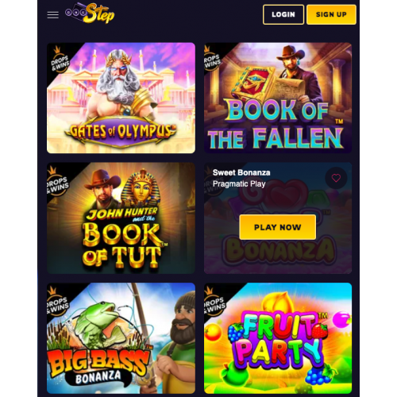Add Sweet Bonanza to favorites via heart

(336, 178)
